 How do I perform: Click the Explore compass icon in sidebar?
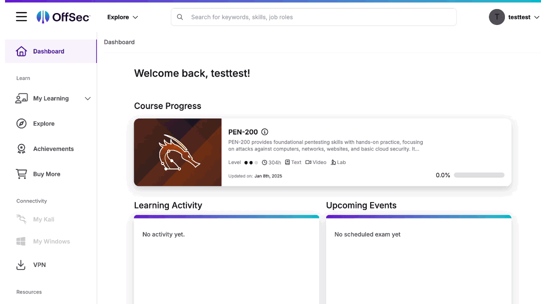pyautogui.click(x=22, y=123)
